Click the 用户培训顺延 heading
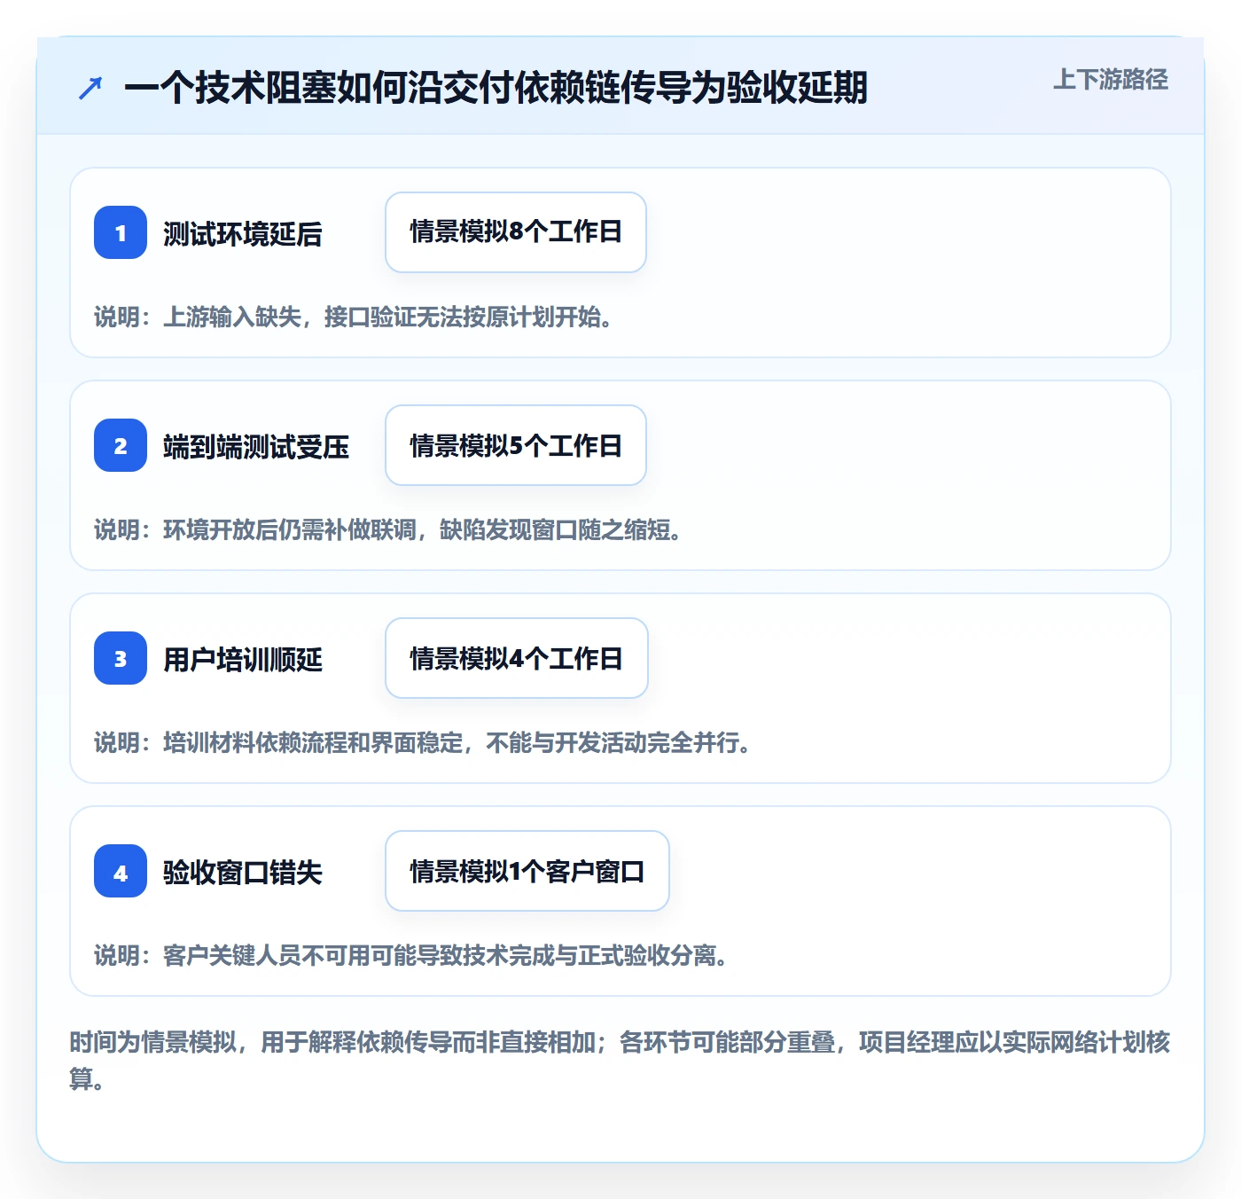Image resolution: width=1241 pixels, height=1199 pixels. [x=243, y=660]
